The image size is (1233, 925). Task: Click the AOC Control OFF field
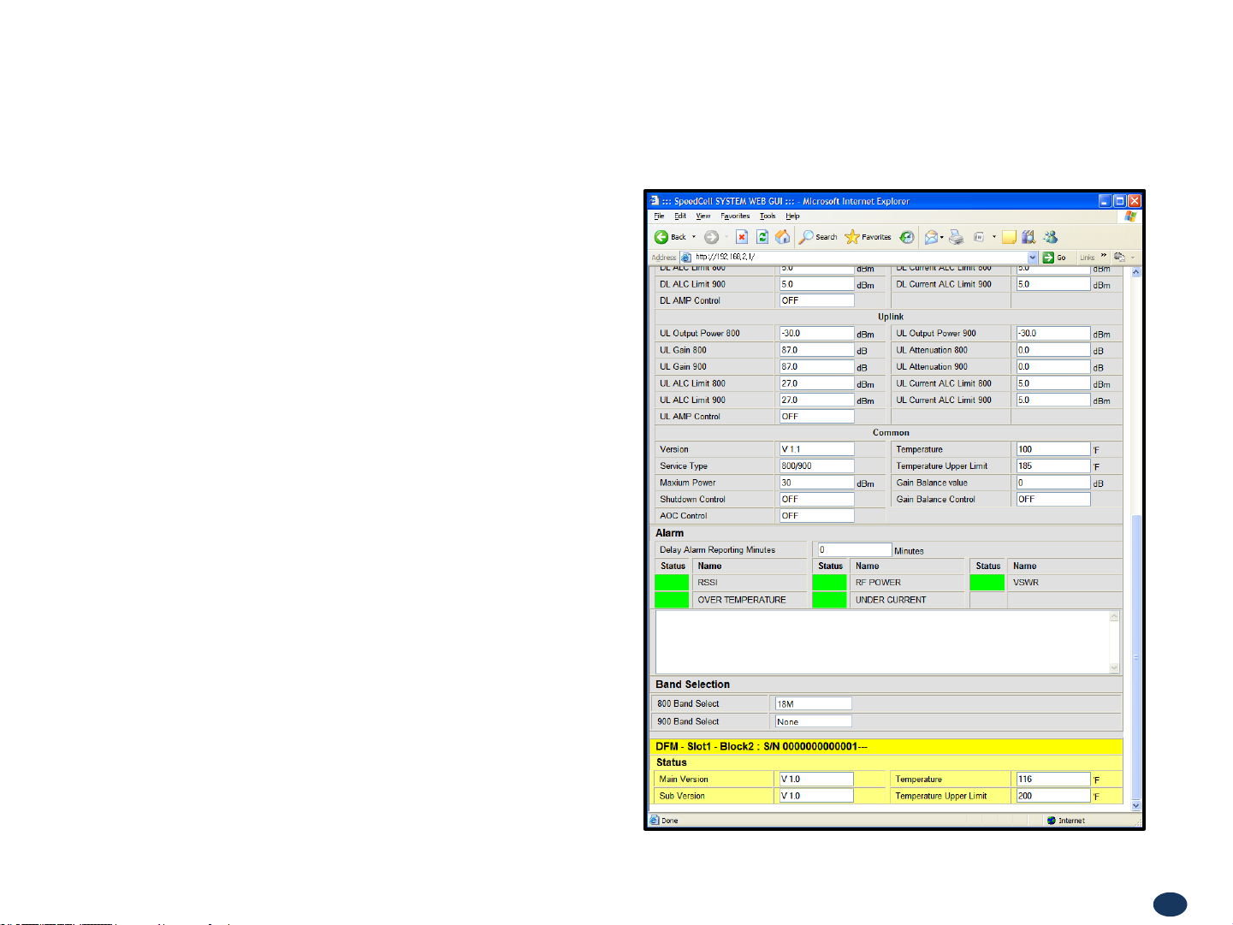816,516
